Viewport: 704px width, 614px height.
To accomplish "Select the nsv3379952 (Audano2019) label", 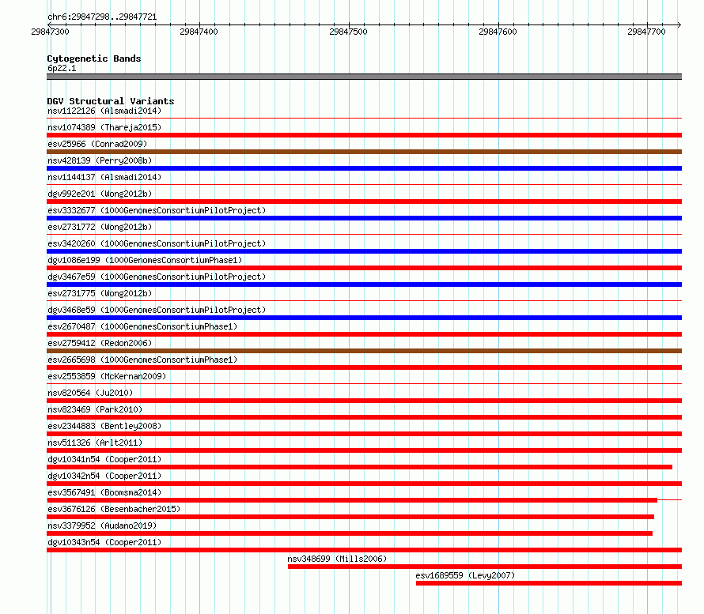I will click(x=102, y=525).
